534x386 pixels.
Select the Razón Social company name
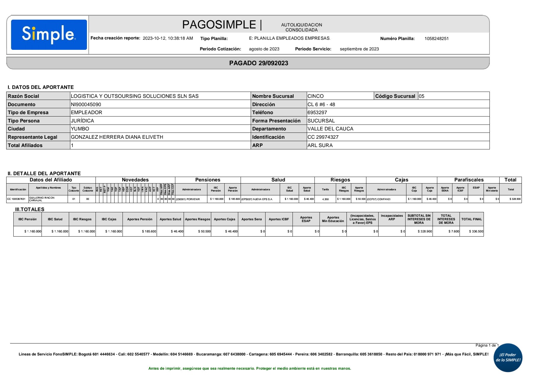coord(135,96)
